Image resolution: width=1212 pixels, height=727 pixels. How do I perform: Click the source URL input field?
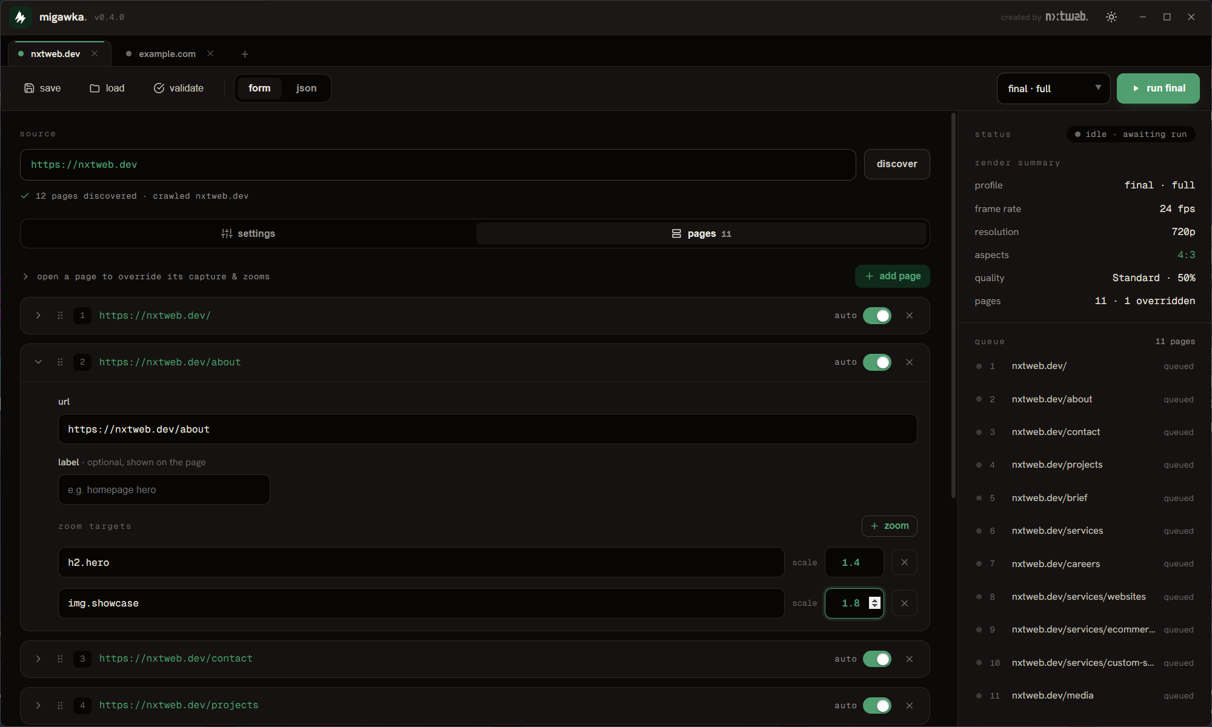pyautogui.click(x=438, y=164)
